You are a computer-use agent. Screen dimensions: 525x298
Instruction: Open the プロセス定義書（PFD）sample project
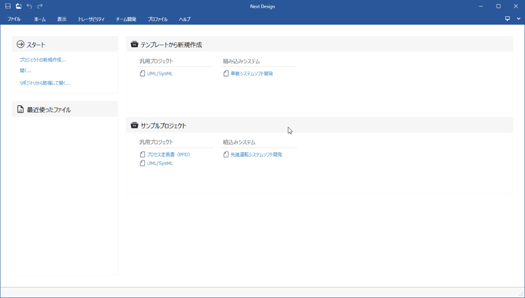[168, 155]
